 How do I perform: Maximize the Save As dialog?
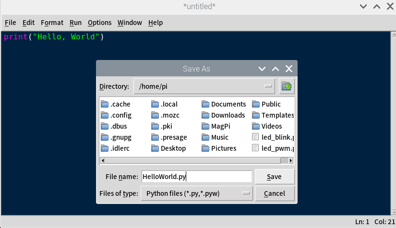coord(276,69)
